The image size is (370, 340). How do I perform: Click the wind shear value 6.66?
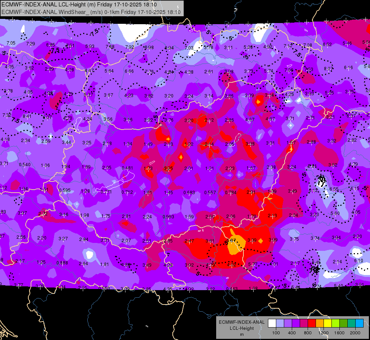click(129, 71)
